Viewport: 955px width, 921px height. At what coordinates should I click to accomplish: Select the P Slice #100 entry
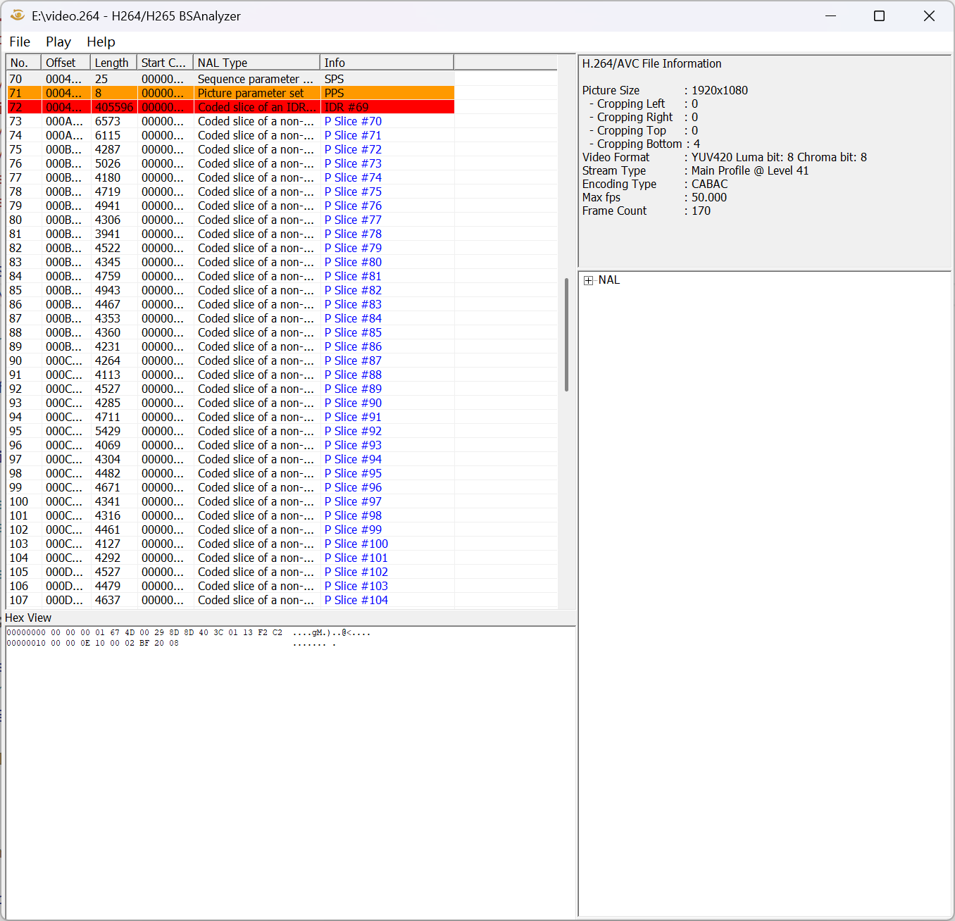[356, 544]
